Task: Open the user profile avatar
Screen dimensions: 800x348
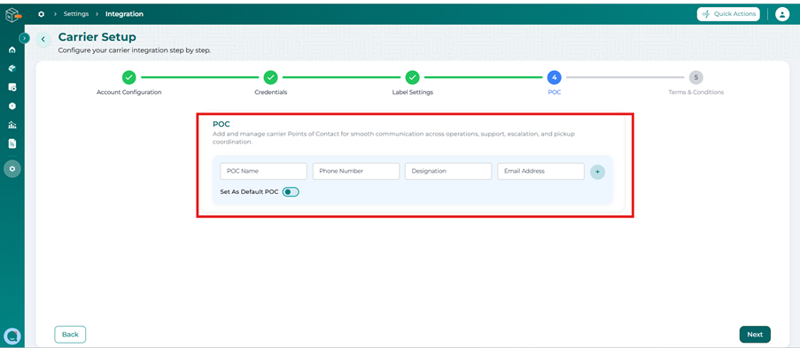Action: 782,14
